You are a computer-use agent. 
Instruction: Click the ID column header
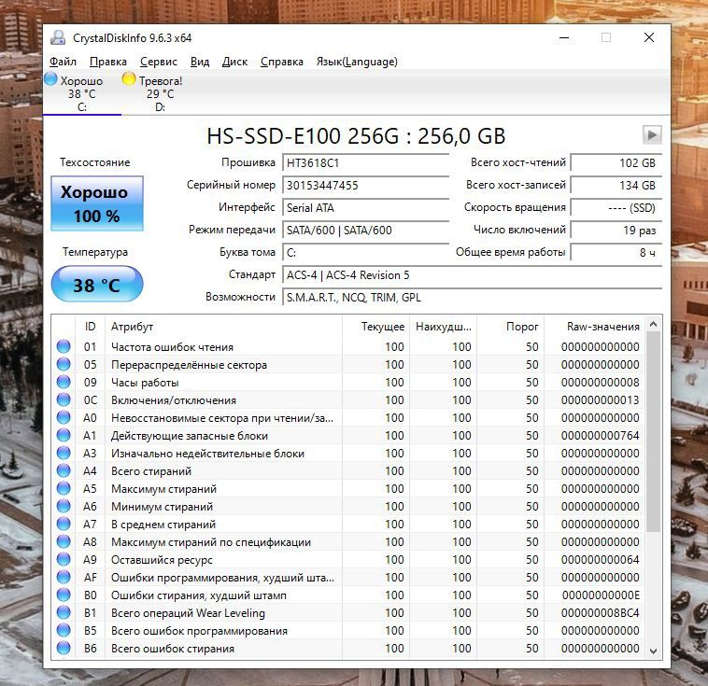90,327
